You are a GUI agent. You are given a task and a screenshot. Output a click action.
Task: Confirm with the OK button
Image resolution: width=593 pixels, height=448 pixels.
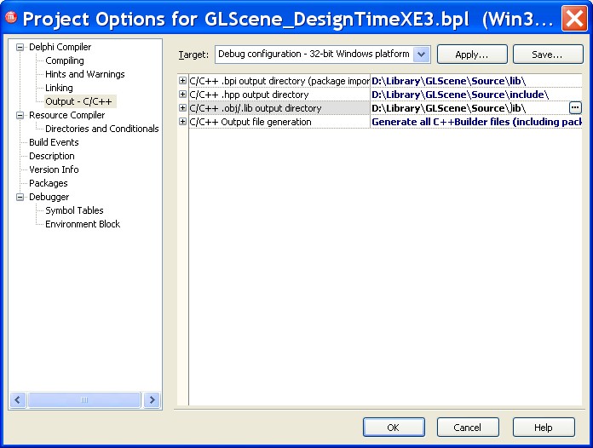[394, 428]
